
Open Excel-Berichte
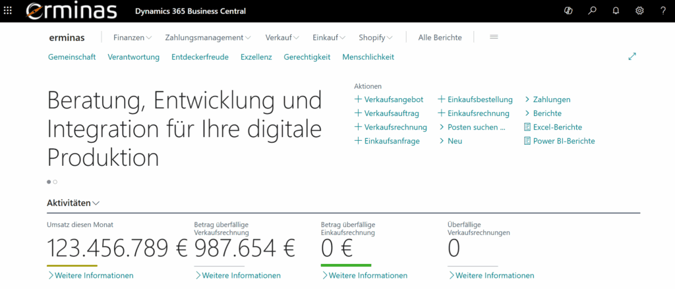(553, 127)
